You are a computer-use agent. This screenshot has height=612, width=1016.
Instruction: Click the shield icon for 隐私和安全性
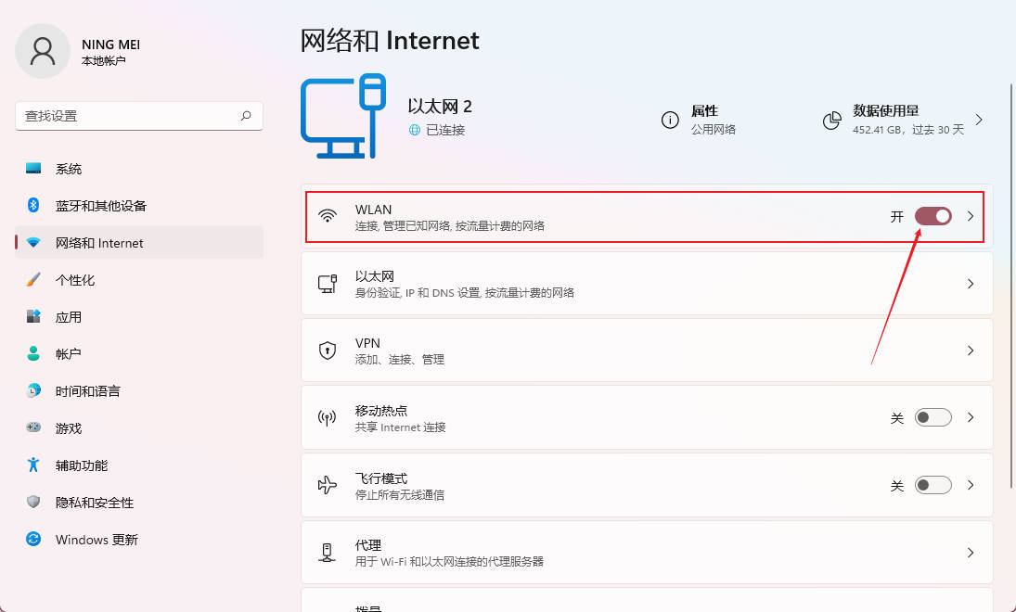pos(33,502)
